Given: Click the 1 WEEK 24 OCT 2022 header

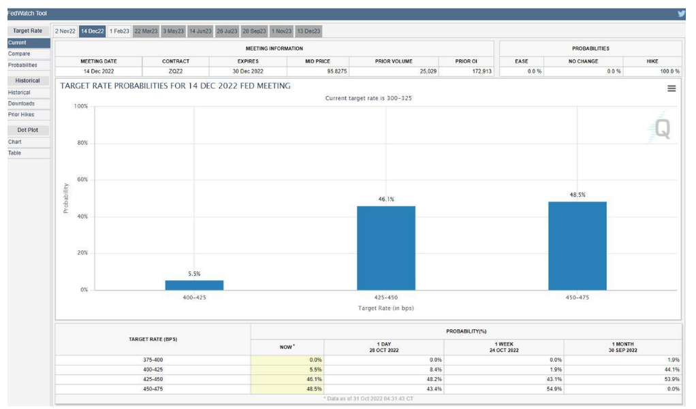Looking at the screenshot, I should (x=504, y=347).
